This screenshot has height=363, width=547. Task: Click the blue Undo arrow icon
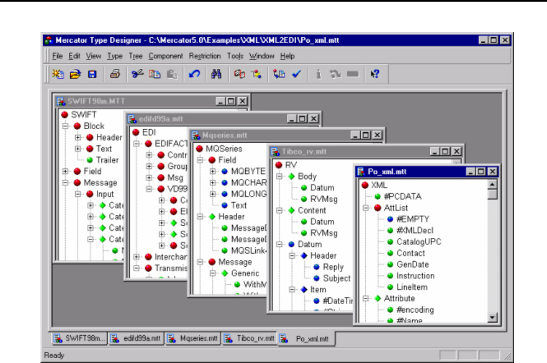[x=194, y=74]
